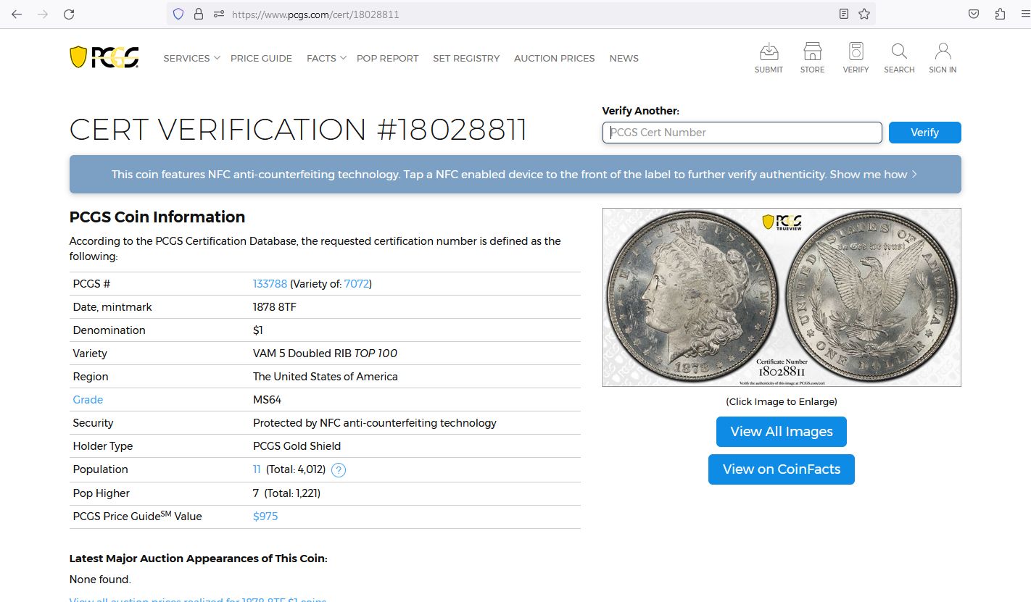Open the site permissions icon in the address bar
The width and height of the screenshot is (1031, 602).
218,14
